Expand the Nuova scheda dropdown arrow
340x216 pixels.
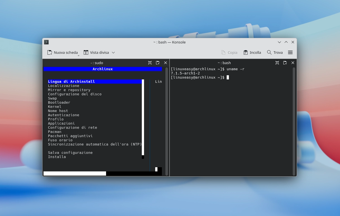(78, 55)
